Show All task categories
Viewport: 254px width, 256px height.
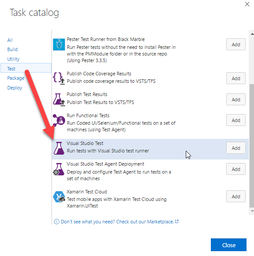(10, 40)
